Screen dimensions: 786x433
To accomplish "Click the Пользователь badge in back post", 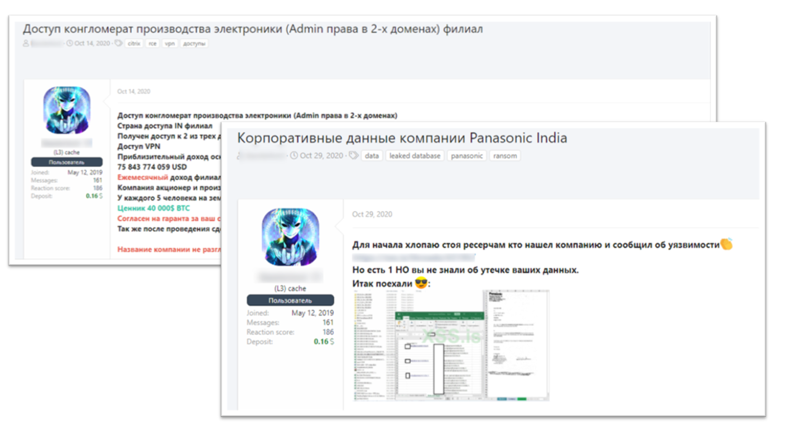I will click(67, 162).
